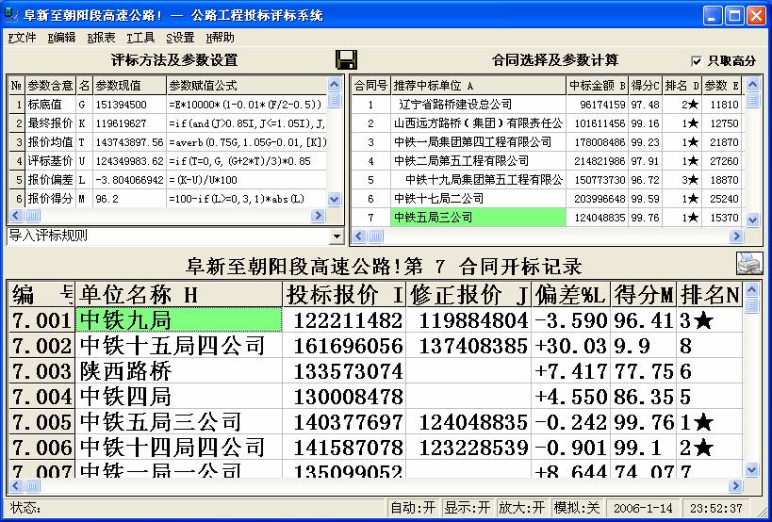
Task: Click scroll-down arrow of bid record table
Action: (751, 470)
